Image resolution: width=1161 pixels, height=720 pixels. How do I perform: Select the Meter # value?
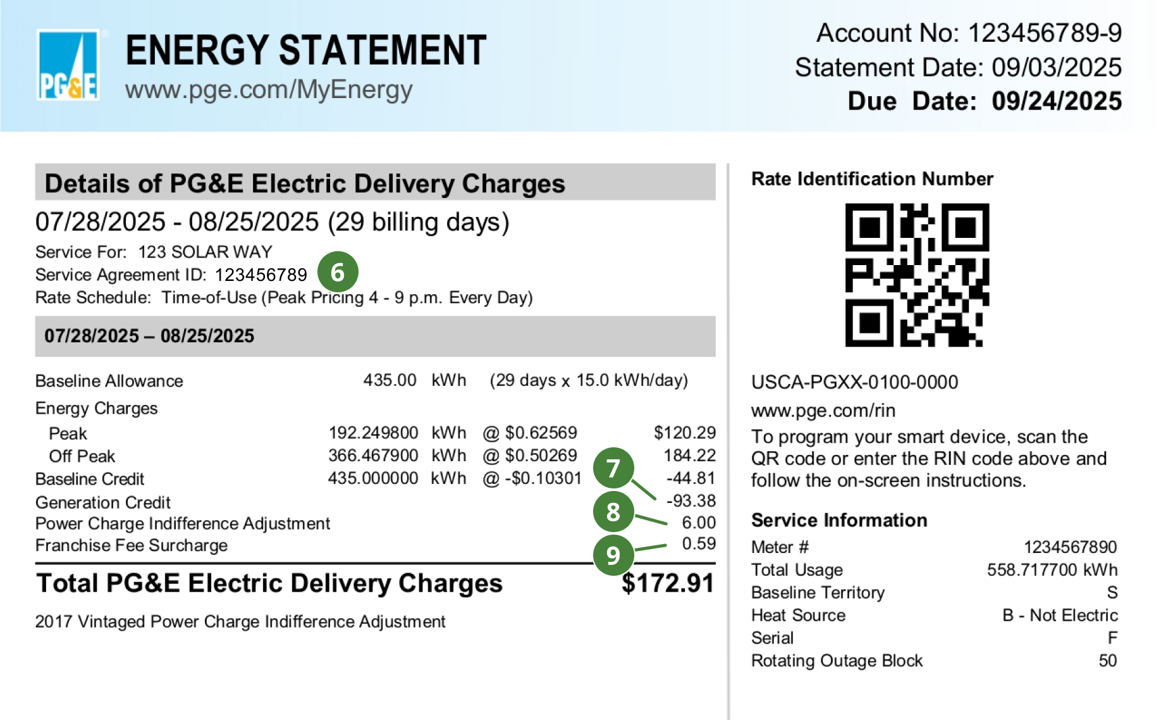pyautogui.click(x=1071, y=547)
